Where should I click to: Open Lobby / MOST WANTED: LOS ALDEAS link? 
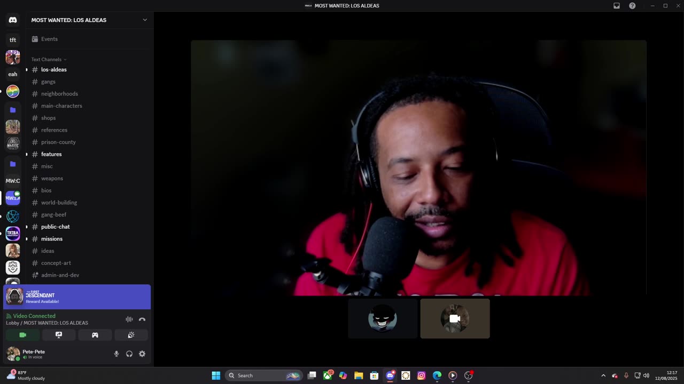click(47, 323)
